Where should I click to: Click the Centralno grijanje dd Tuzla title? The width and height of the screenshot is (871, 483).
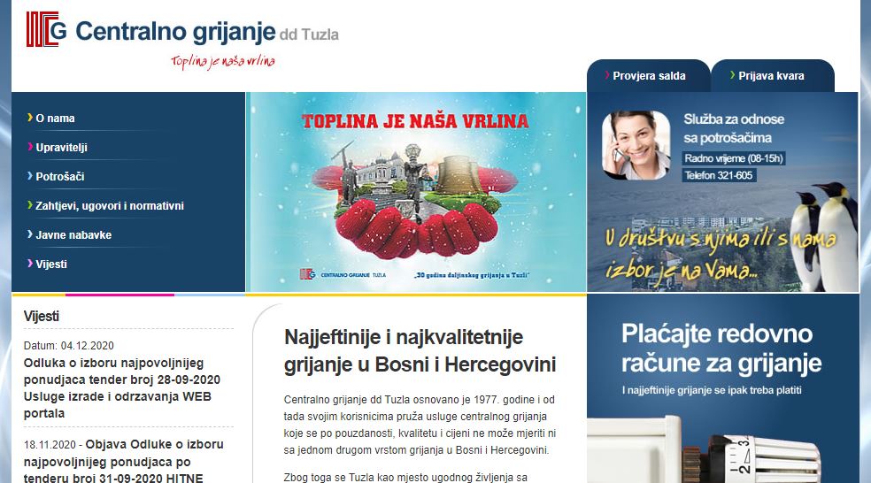pos(206,32)
